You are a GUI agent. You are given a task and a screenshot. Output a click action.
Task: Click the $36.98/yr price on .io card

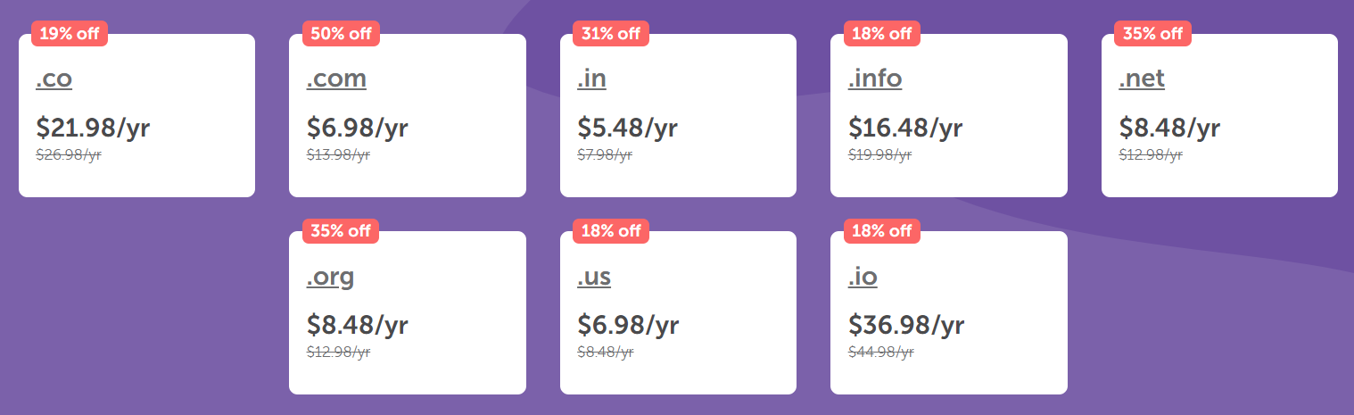906,325
